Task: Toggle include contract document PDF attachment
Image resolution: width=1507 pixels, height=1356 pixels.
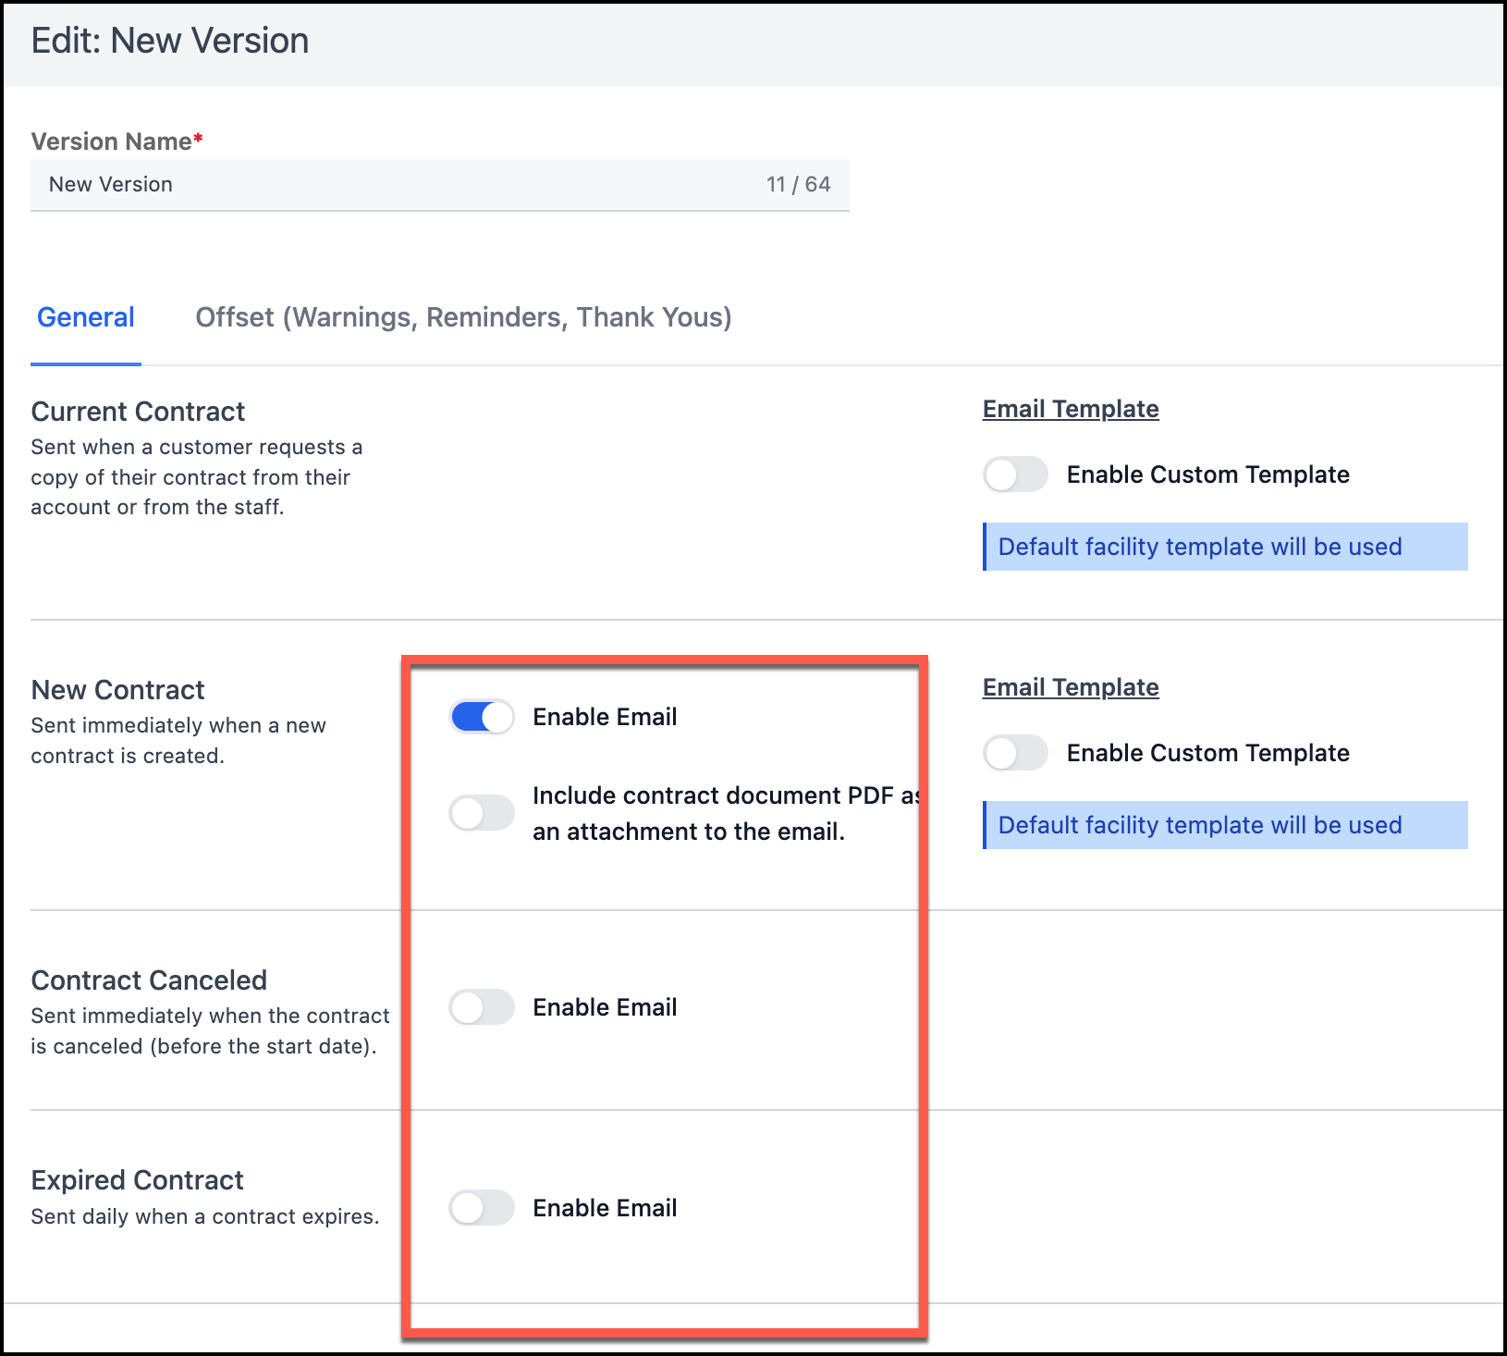Action: click(482, 813)
